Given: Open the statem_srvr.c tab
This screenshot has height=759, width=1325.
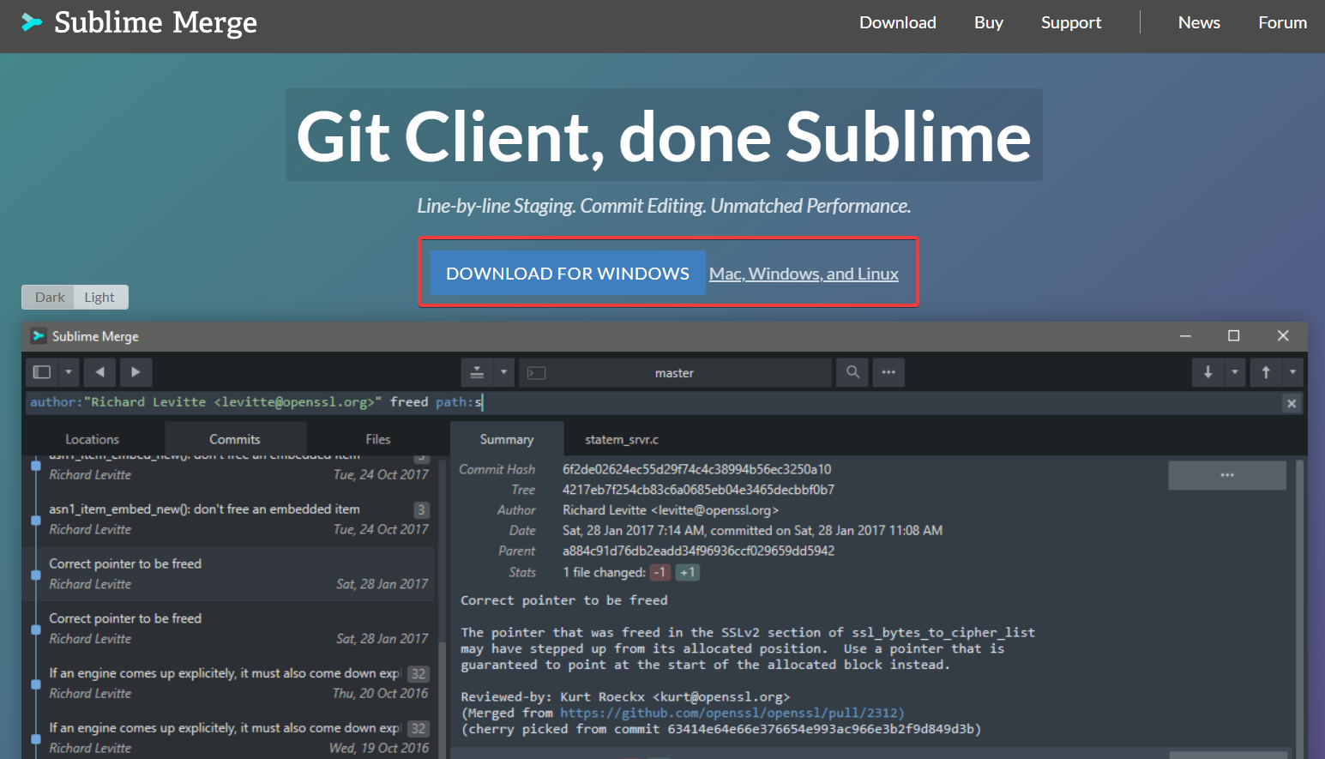Looking at the screenshot, I should pos(622,439).
